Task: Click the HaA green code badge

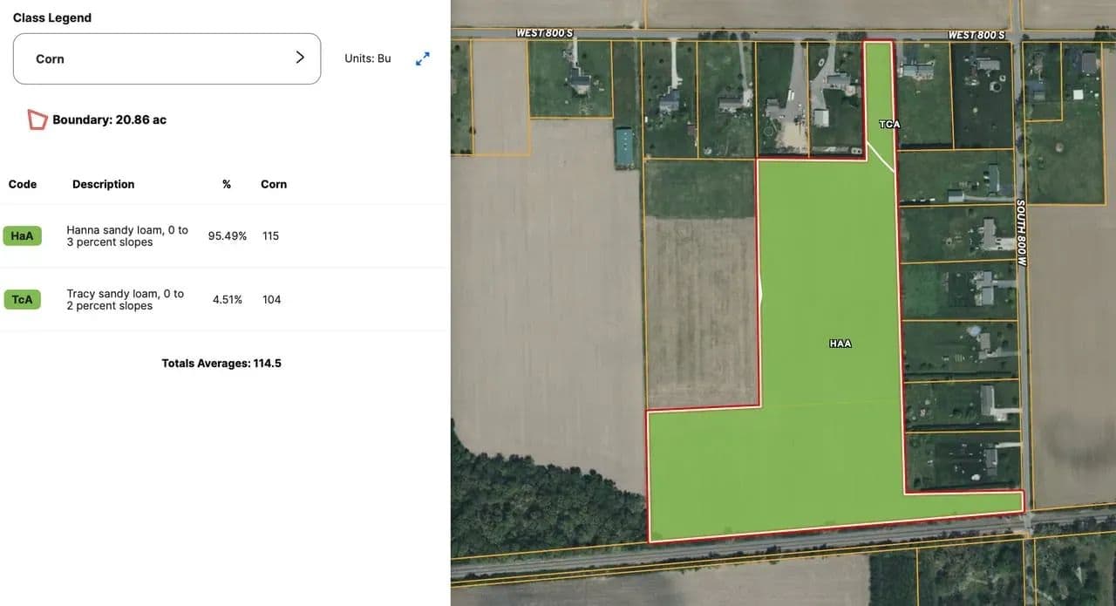Action: [22, 236]
